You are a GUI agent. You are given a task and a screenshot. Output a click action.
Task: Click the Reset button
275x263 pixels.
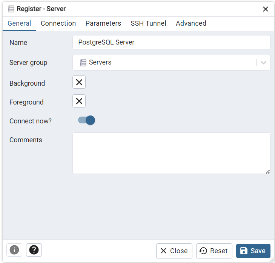(x=214, y=251)
